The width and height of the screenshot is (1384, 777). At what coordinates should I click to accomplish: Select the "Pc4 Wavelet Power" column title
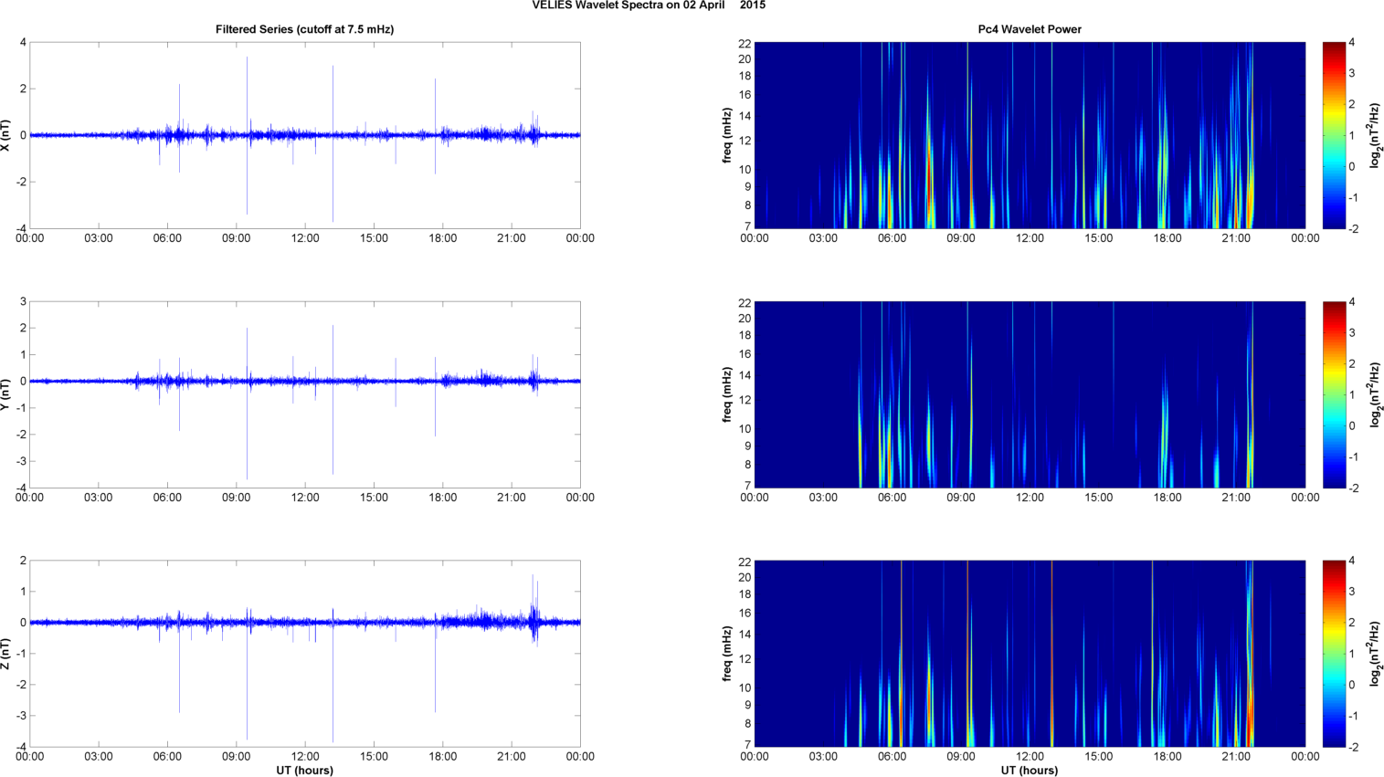pos(1030,29)
